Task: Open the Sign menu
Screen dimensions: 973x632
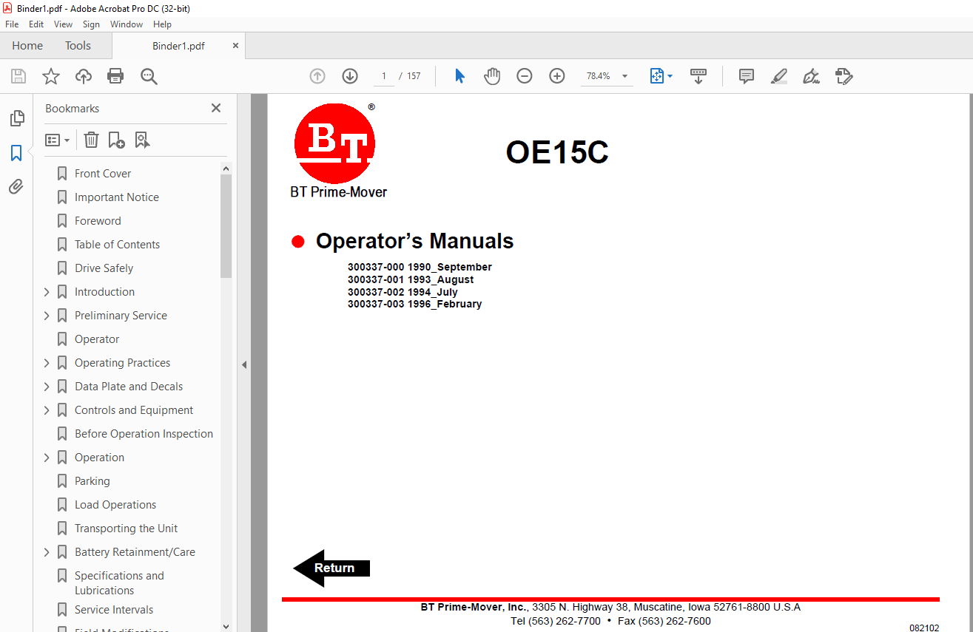Action: [x=91, y=24]
